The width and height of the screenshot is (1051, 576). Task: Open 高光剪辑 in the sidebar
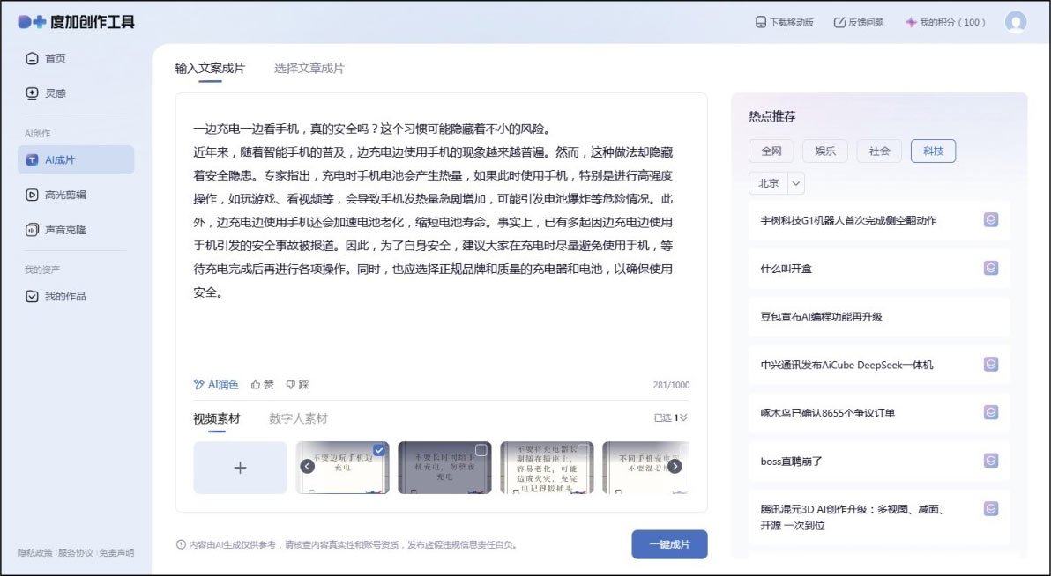[x=65, y=195]
